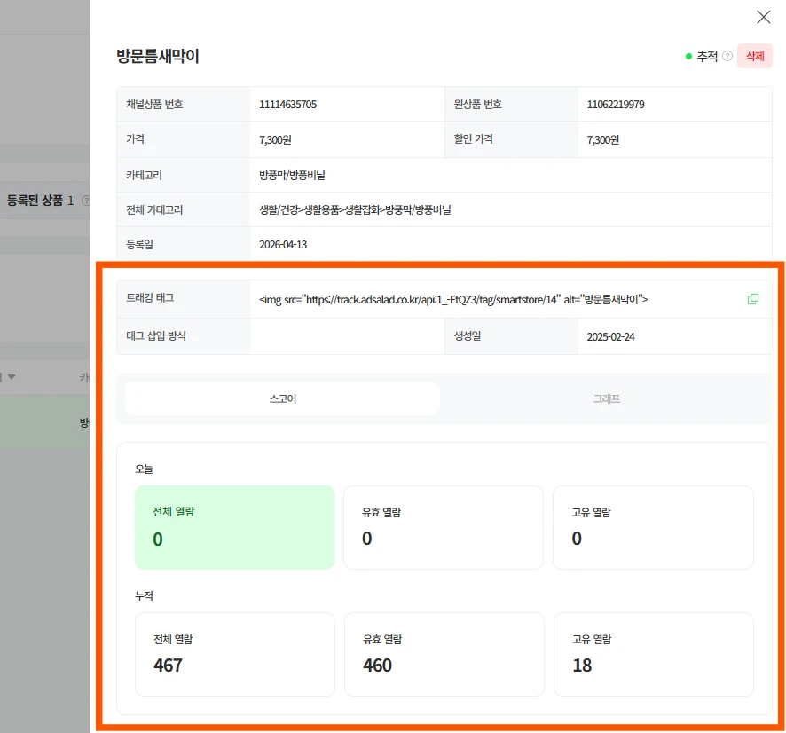Expand the column sort arrow in background table
Screen dimensions: 786x733
tap(12, 377)
